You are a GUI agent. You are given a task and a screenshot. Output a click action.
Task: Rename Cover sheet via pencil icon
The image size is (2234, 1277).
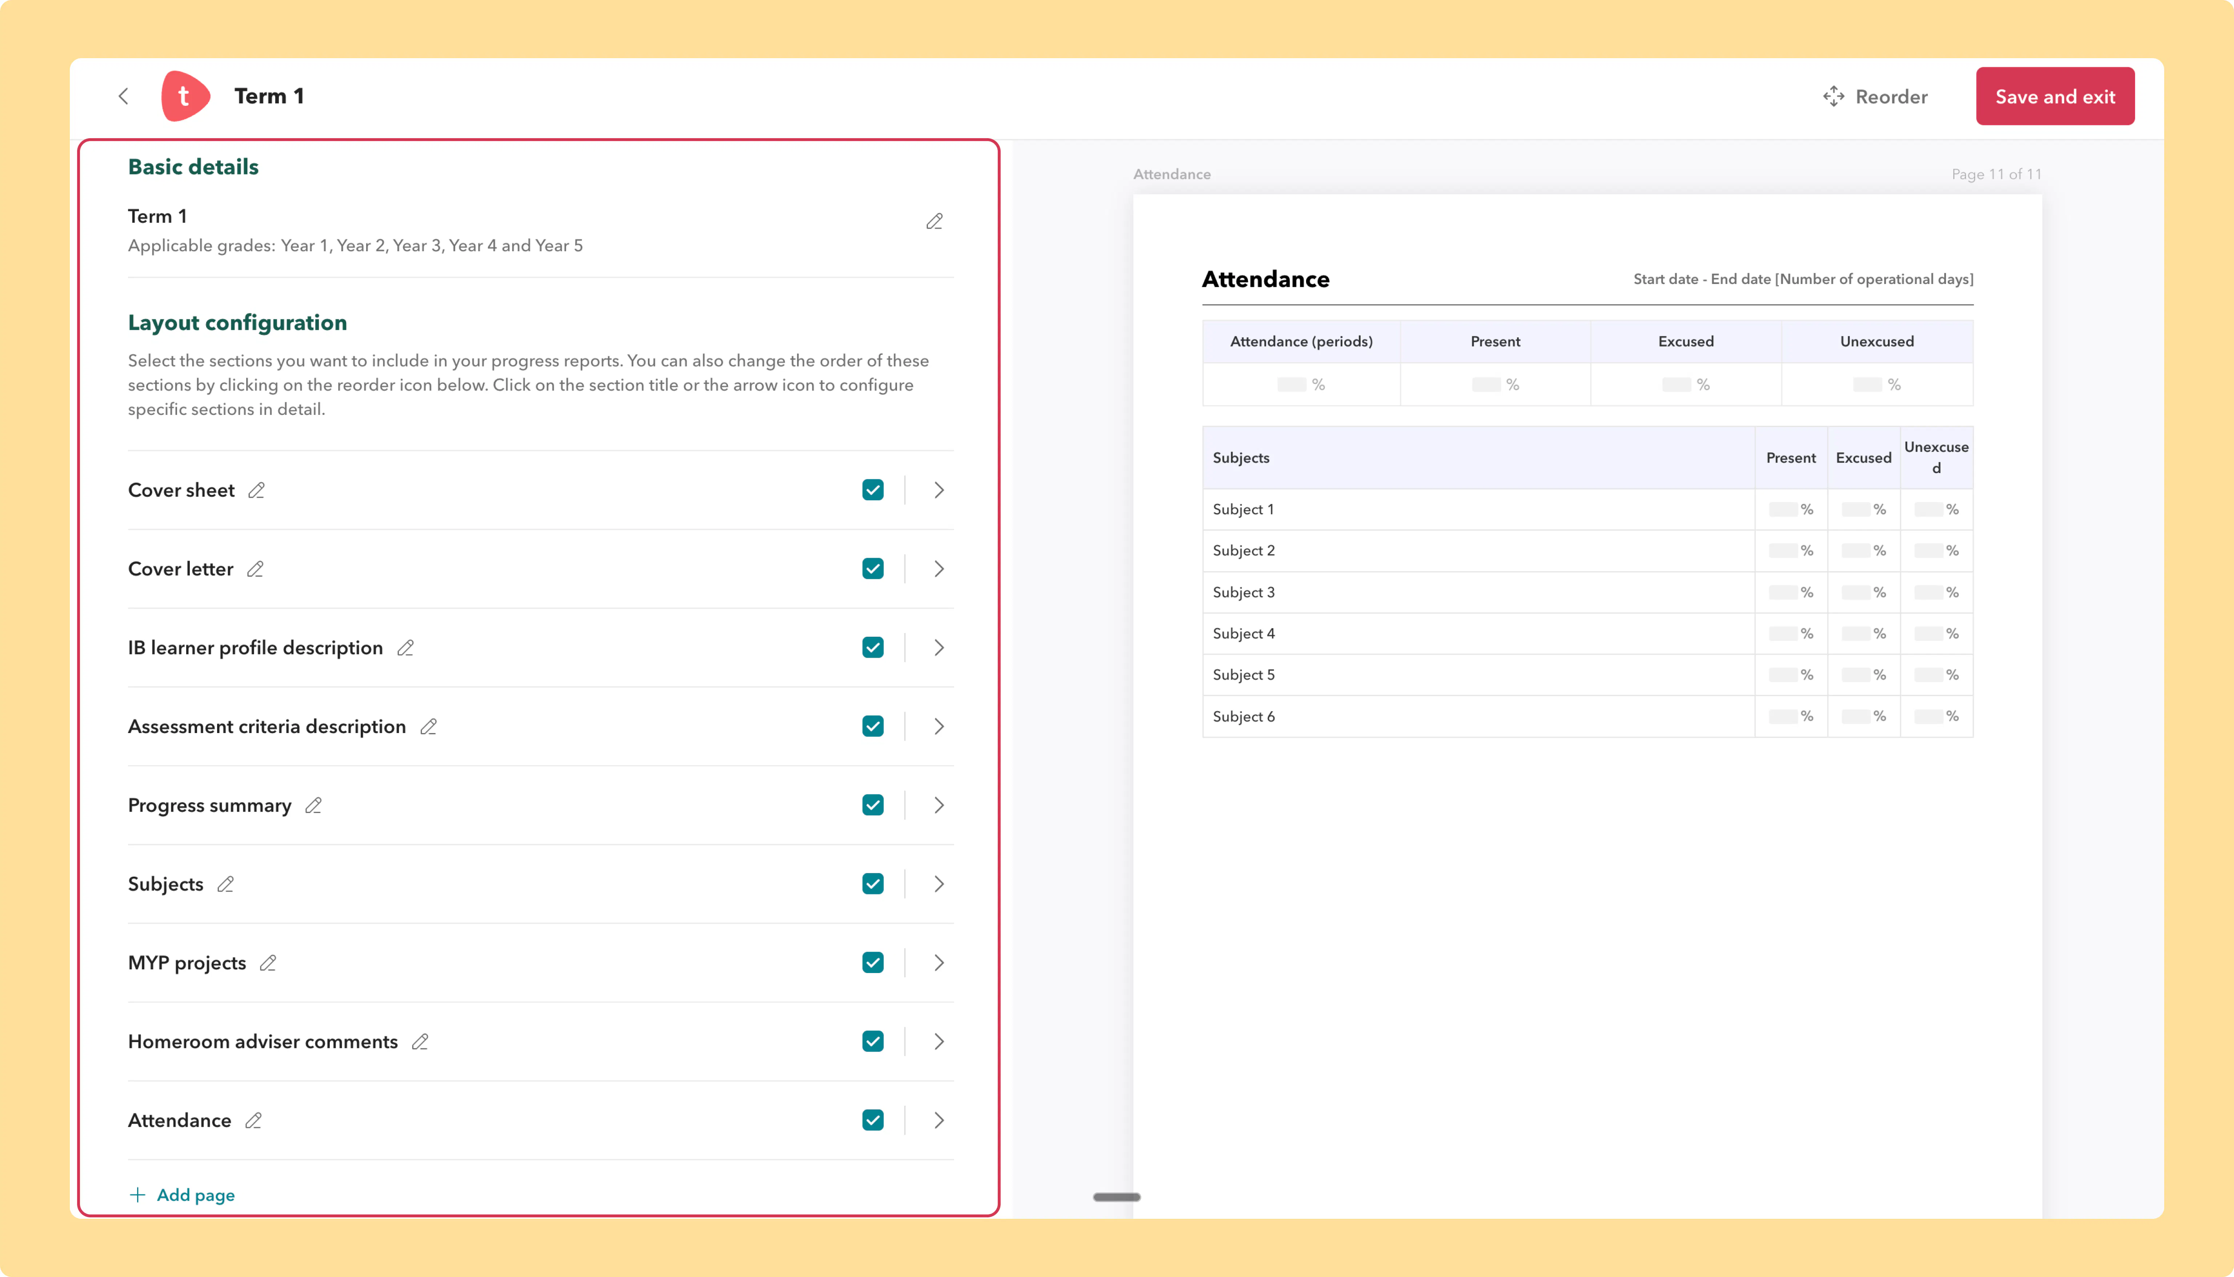(x=256, y=490)
